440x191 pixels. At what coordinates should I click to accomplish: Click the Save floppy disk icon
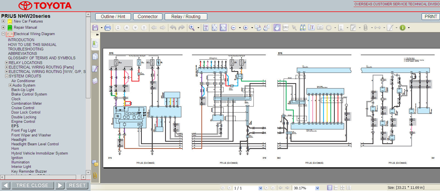coord(95,28)
